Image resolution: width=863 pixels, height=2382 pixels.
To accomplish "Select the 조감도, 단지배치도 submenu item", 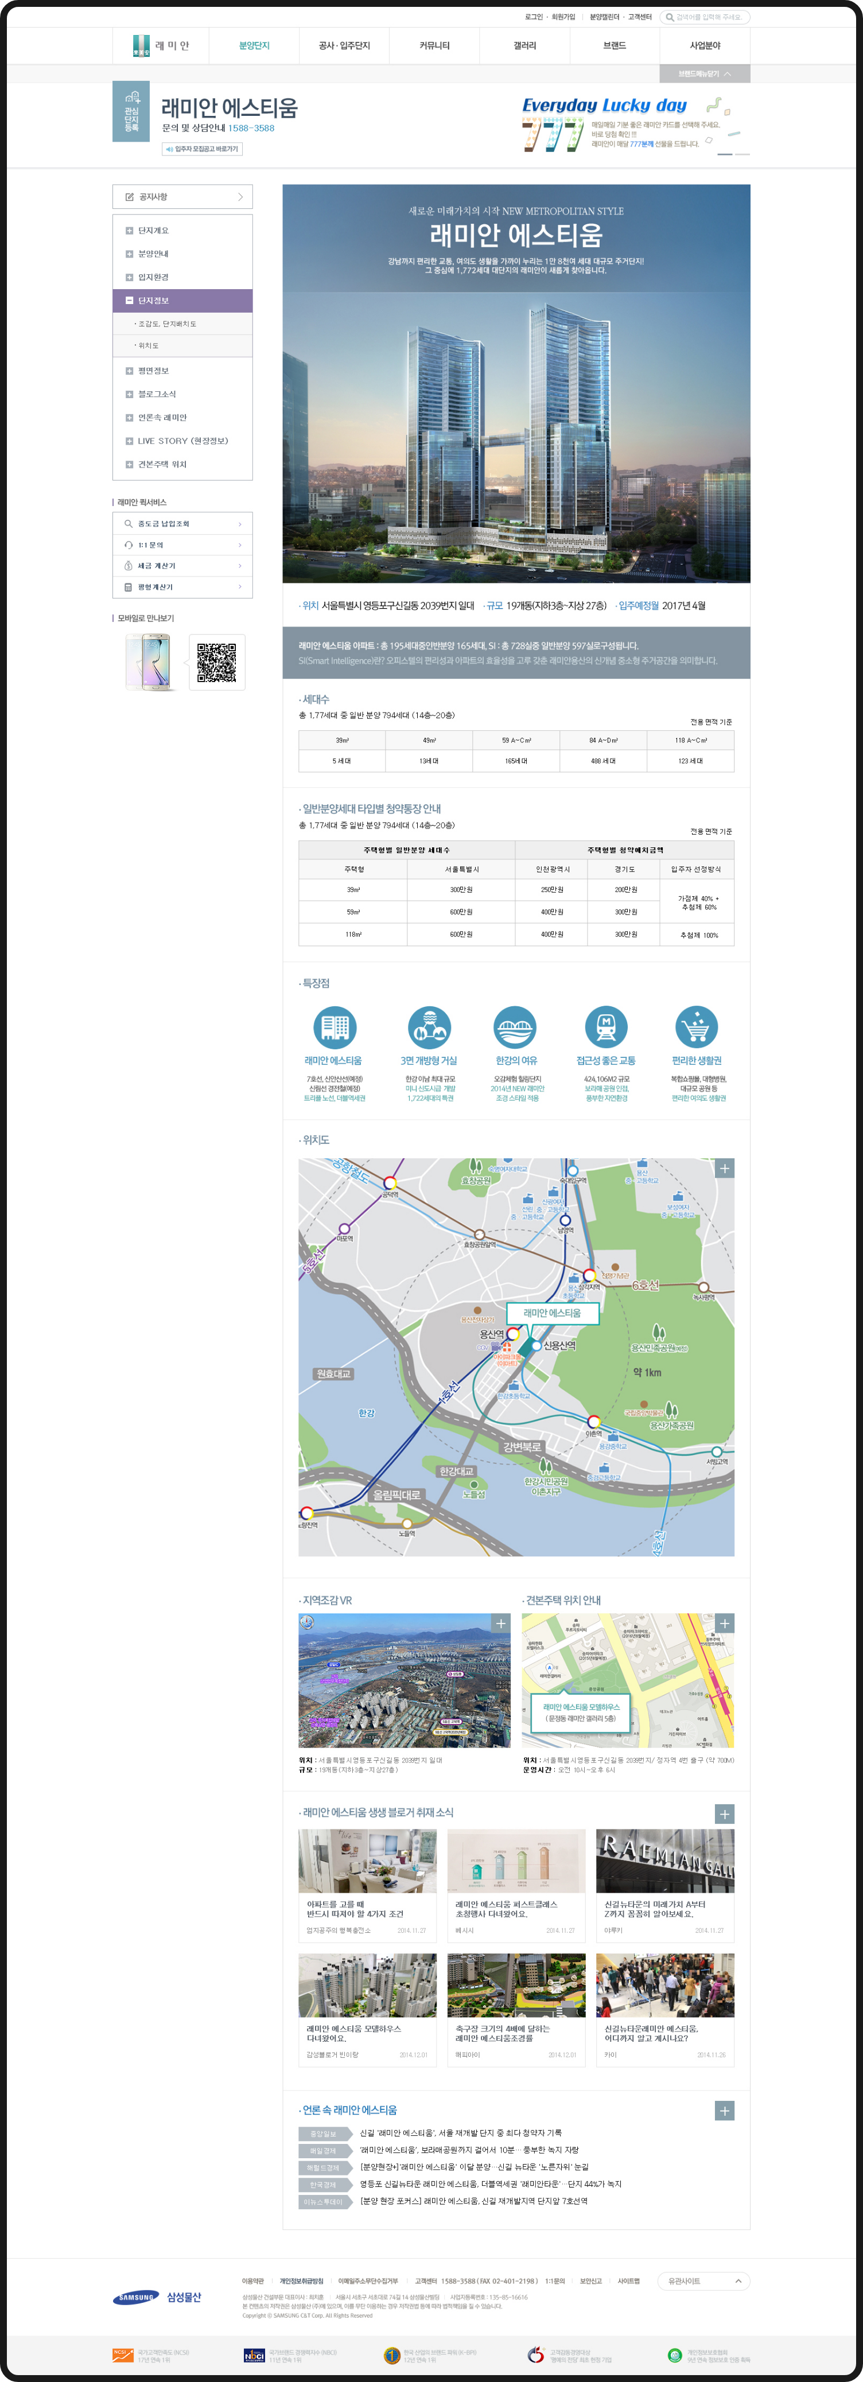I will click(x=182, y=324).
